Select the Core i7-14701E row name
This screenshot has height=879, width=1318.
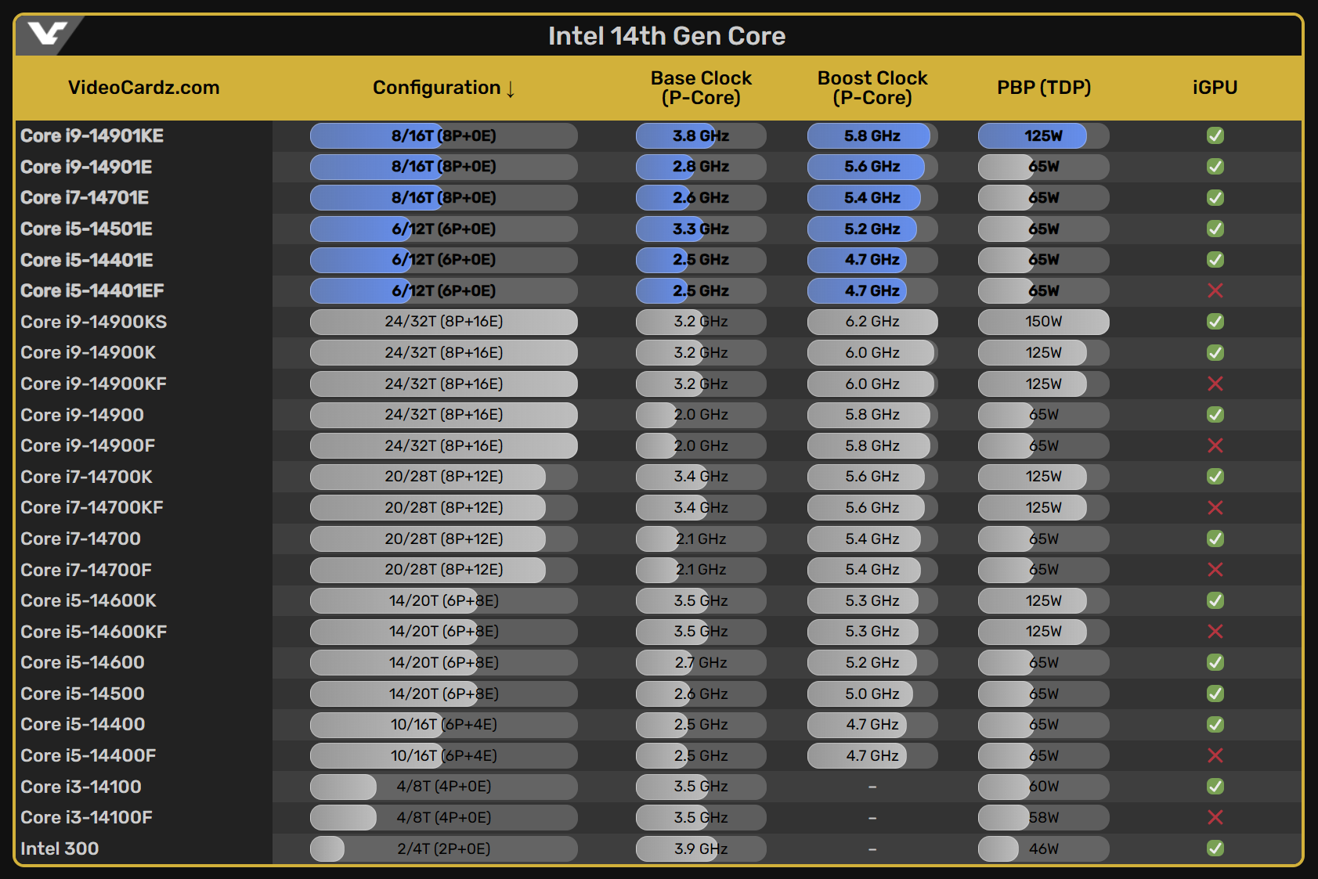pyautogui.click(x=85, y=197)
